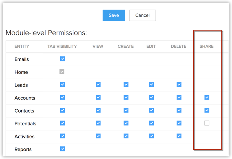
Task: Uncheck Contacts share permission
Action: (207, 110)
